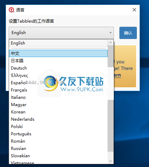Close the language dialog window
149x167 pixels.
(x=134, y=10)
